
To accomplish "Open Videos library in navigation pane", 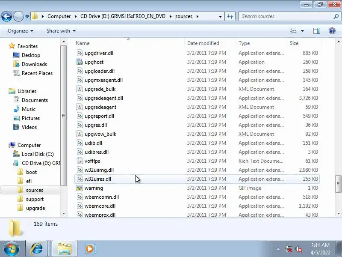I will click(29, 127).
